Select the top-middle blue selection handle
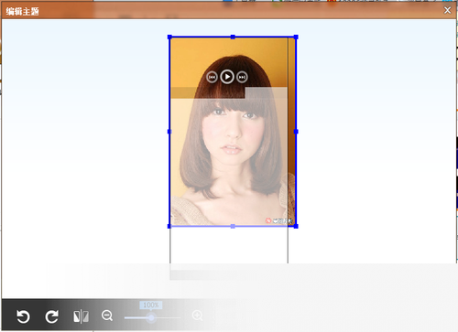 pyautogui.click(x=233, y=37)
